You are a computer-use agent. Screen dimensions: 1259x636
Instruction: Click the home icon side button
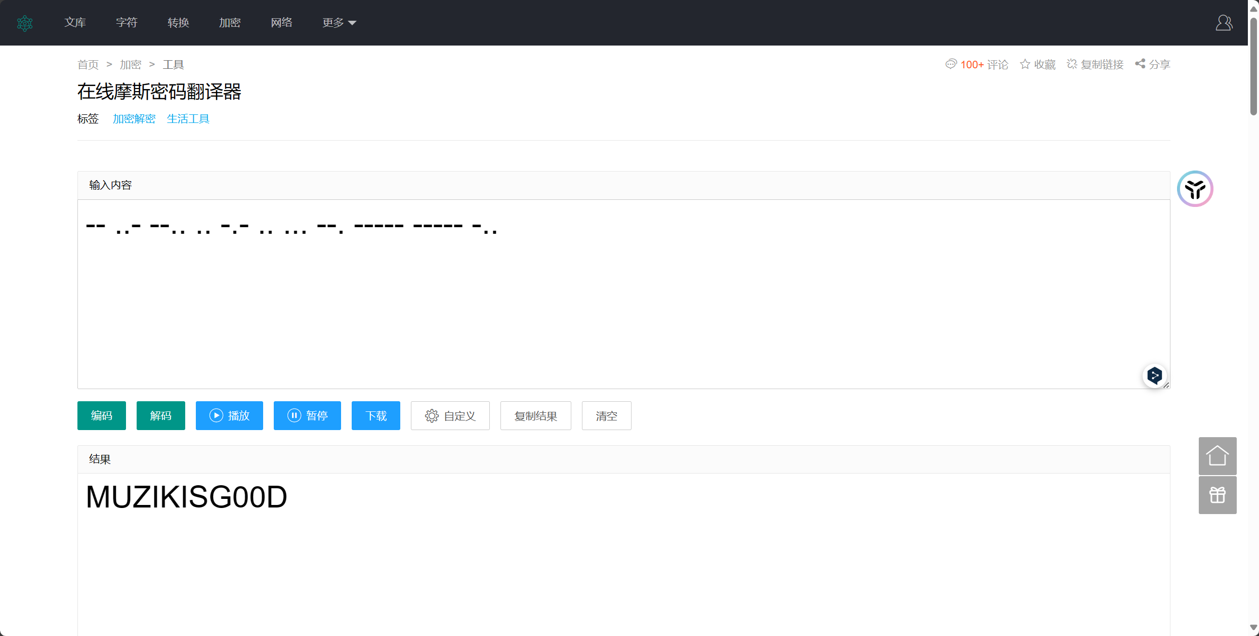[1217, 456]
